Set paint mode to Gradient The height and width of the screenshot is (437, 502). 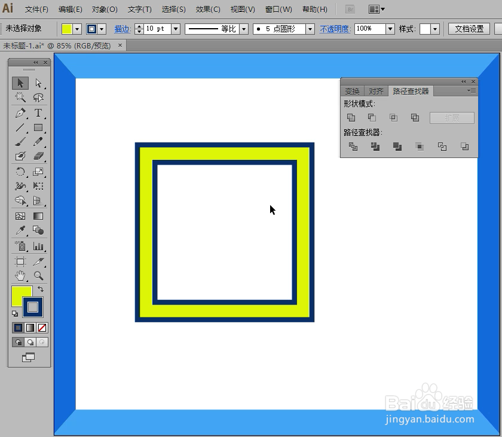(30, 327)
